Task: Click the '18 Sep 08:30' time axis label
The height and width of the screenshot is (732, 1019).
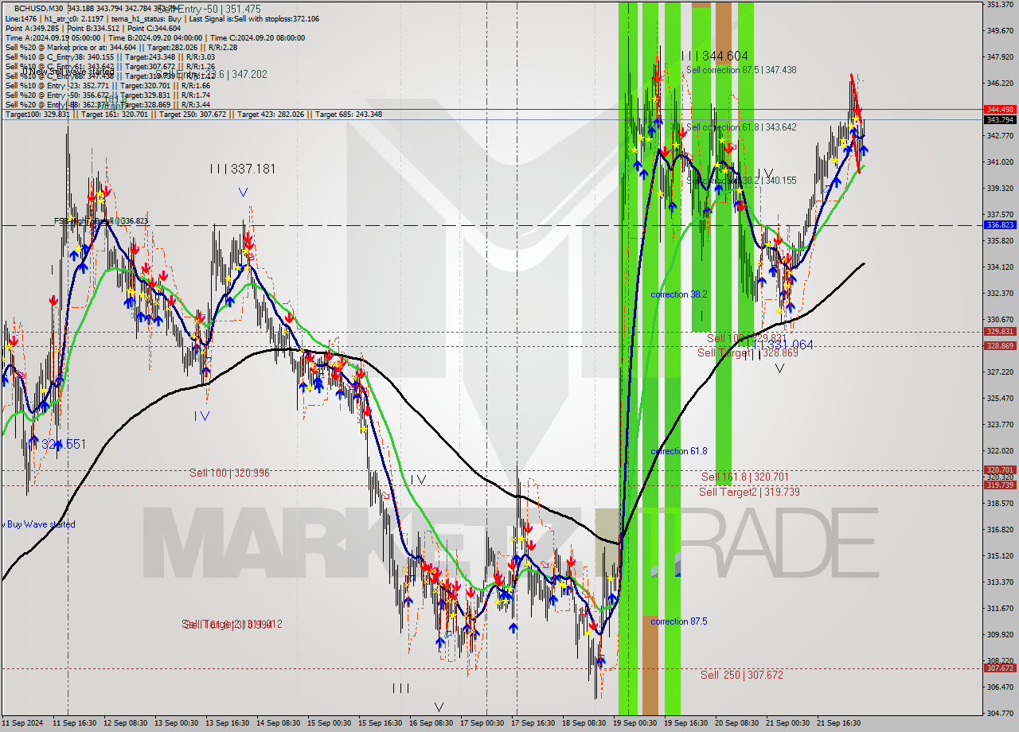Action: [584, 723]
